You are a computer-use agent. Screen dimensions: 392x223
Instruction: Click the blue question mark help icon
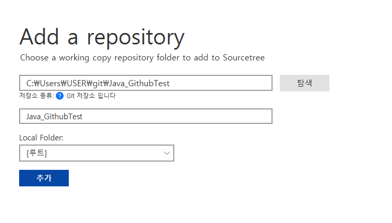coord(60,96)
